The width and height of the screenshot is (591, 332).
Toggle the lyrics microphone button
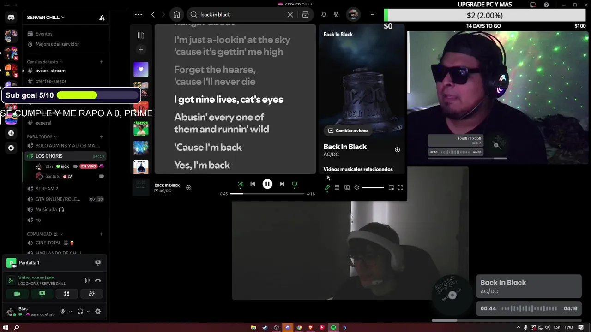(327, 188)
